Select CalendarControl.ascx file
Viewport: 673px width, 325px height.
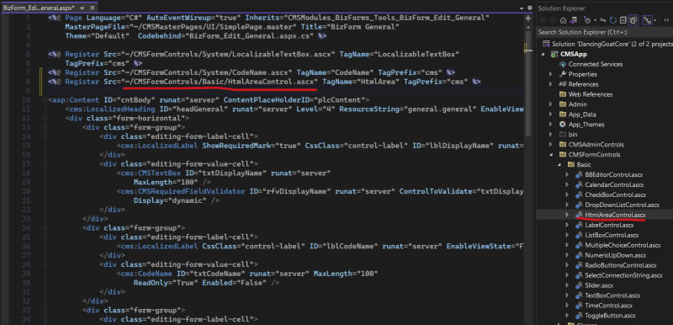(x=614, y=184)
